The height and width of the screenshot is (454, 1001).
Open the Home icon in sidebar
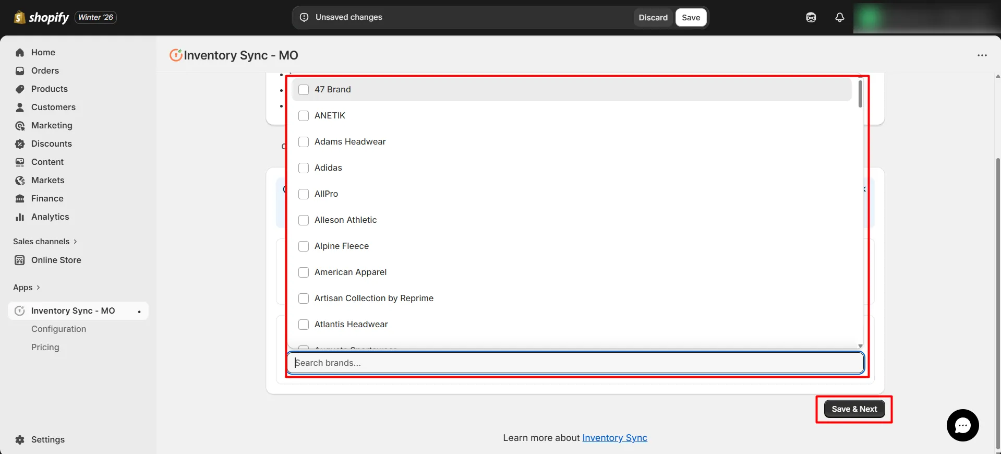(x=20, y=52)
